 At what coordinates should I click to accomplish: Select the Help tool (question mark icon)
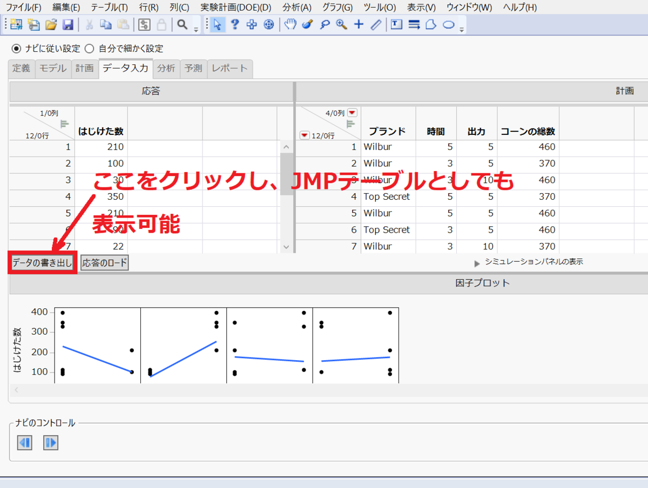pyautogui.click(x=234, y=24)
